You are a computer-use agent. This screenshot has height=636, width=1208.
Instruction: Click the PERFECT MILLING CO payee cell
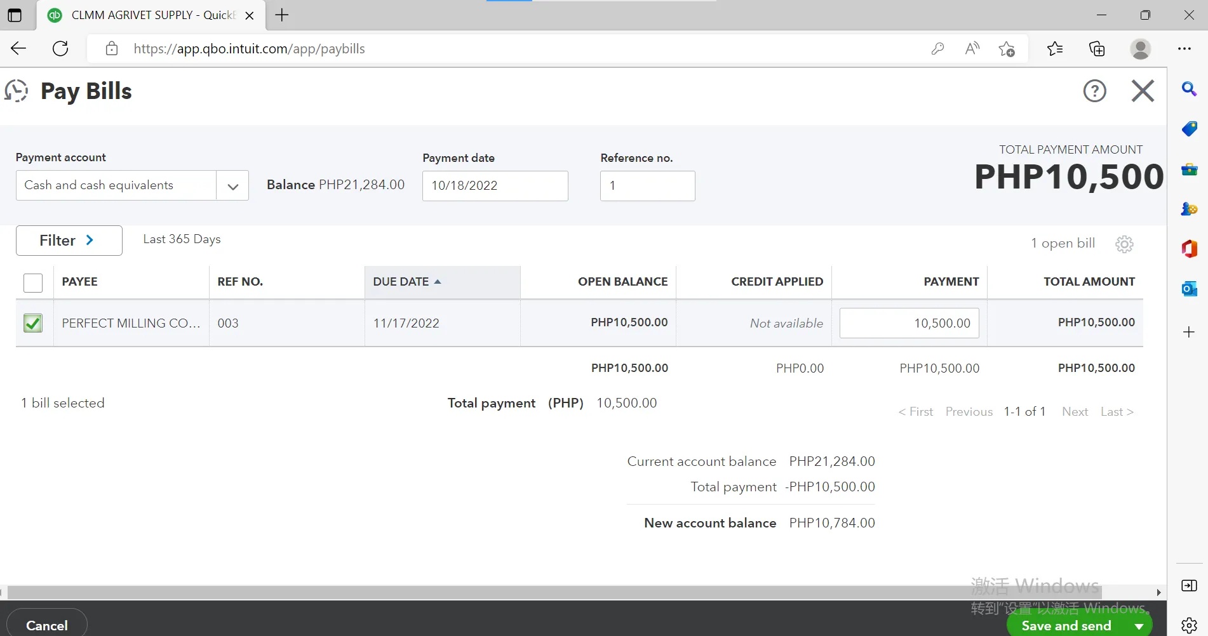[131, 323]
